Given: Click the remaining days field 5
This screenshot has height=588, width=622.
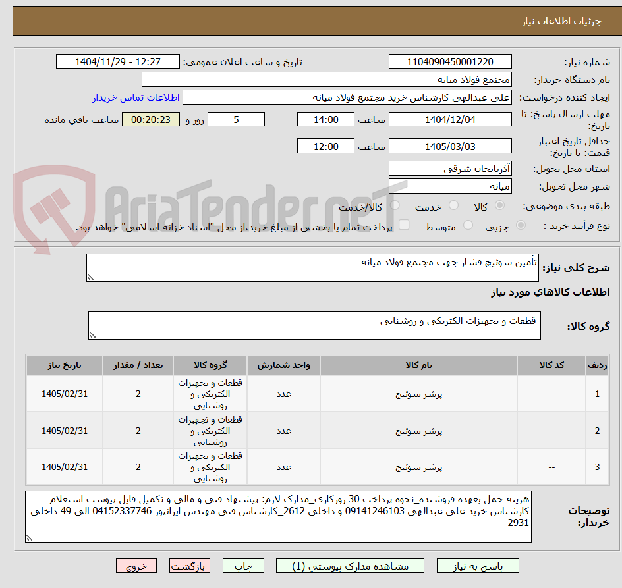Looking at the screenshot, I should (236, 119).
